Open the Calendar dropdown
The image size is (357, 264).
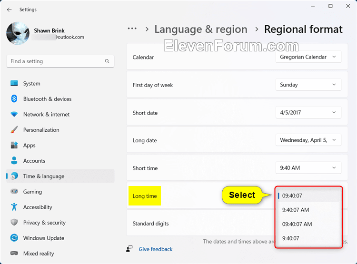pos(308,57)
